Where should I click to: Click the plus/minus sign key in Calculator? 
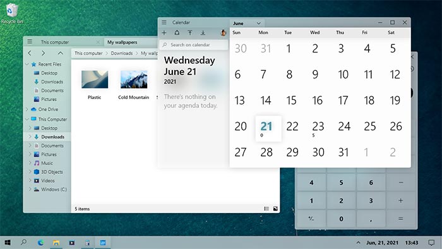(x=311, y=219)
